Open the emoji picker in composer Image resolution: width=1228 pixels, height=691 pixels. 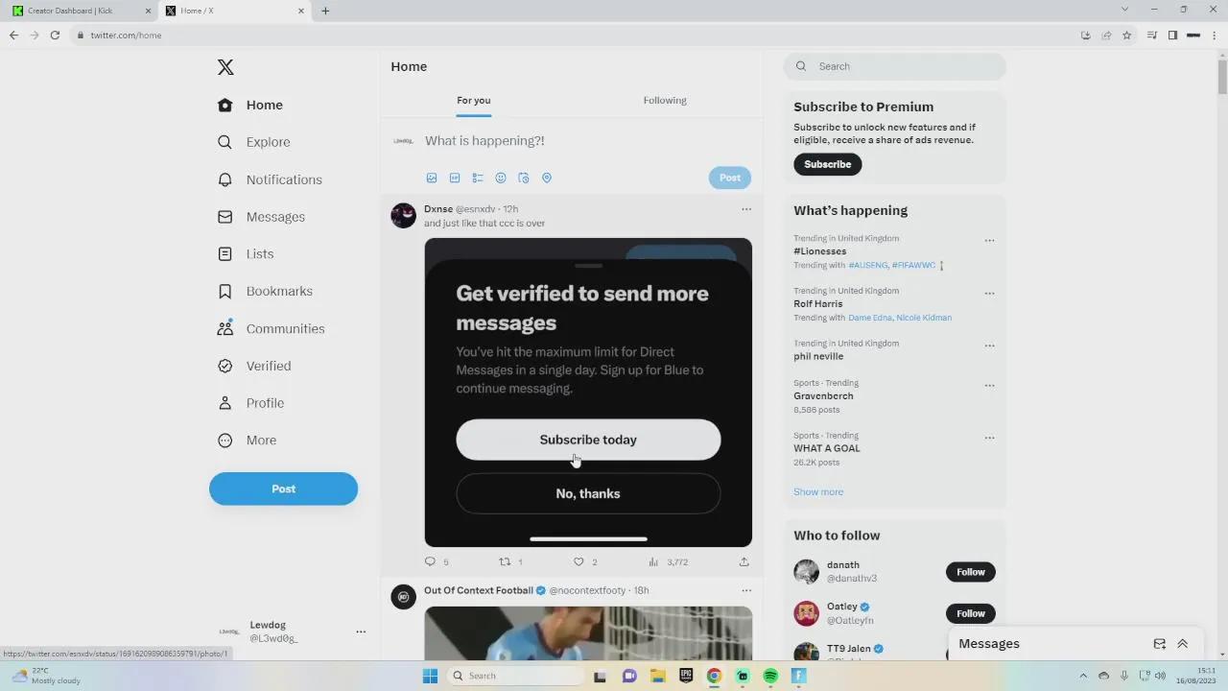[501, 178]
